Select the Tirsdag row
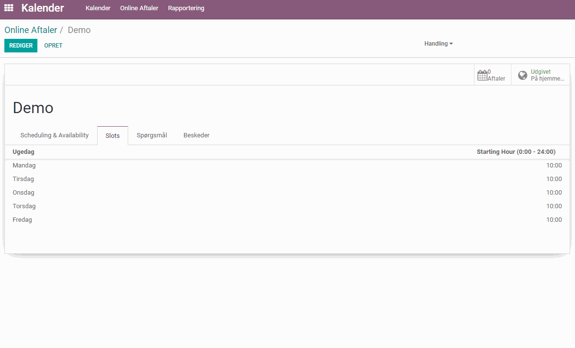Image resolution: width=575 pixels, height=348 pixels. [287, 179]
